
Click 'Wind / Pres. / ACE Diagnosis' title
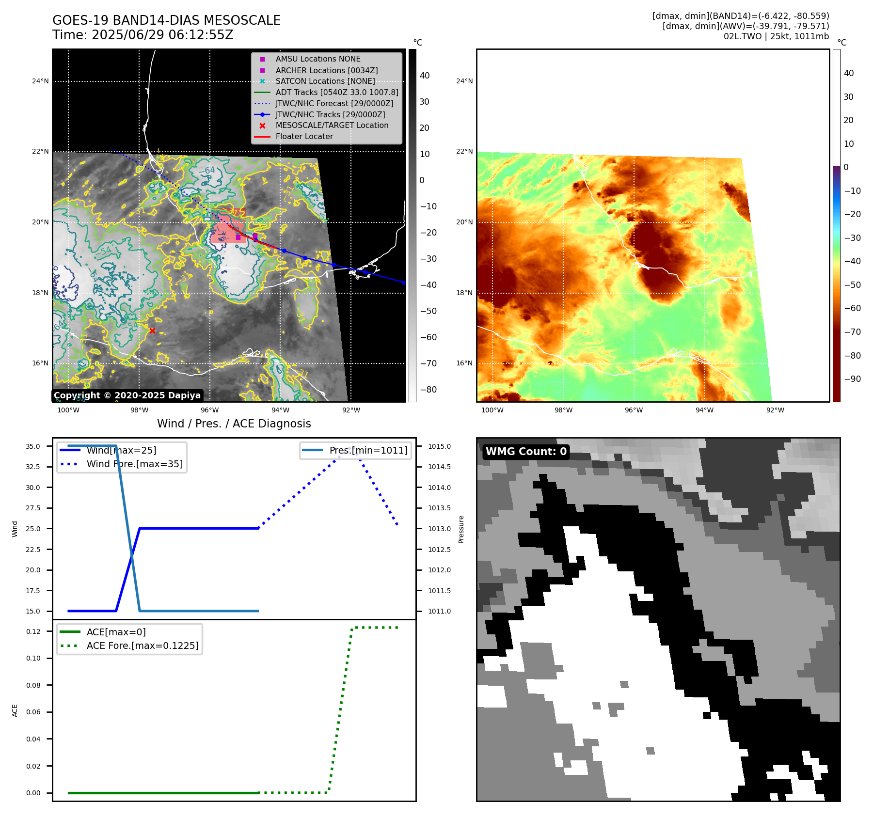point(234,424)
